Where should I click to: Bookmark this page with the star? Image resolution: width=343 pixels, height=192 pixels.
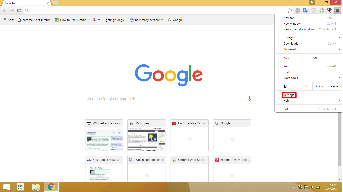pos(290,10)
